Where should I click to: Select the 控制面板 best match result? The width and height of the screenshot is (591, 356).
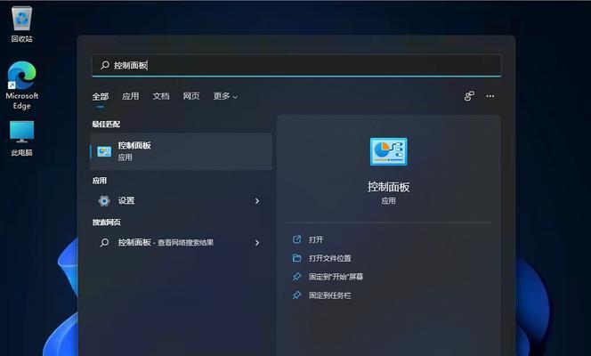tap(182, 151)
